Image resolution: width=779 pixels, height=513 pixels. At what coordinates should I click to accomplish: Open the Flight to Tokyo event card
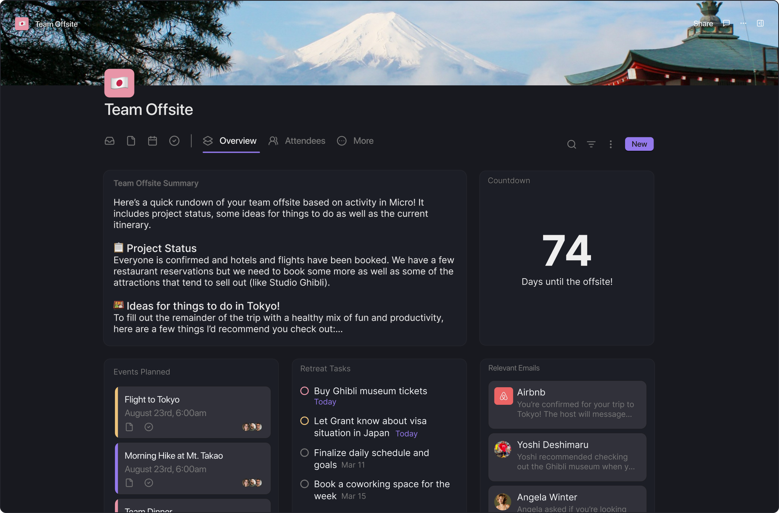click(x=193, y=412)
